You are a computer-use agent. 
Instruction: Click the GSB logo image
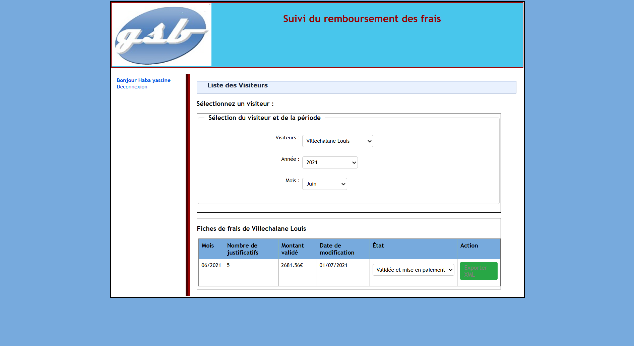161,34
